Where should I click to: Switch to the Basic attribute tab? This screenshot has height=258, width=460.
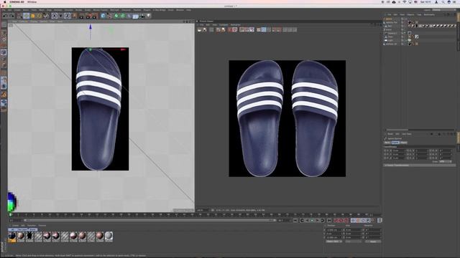point(388,143)
